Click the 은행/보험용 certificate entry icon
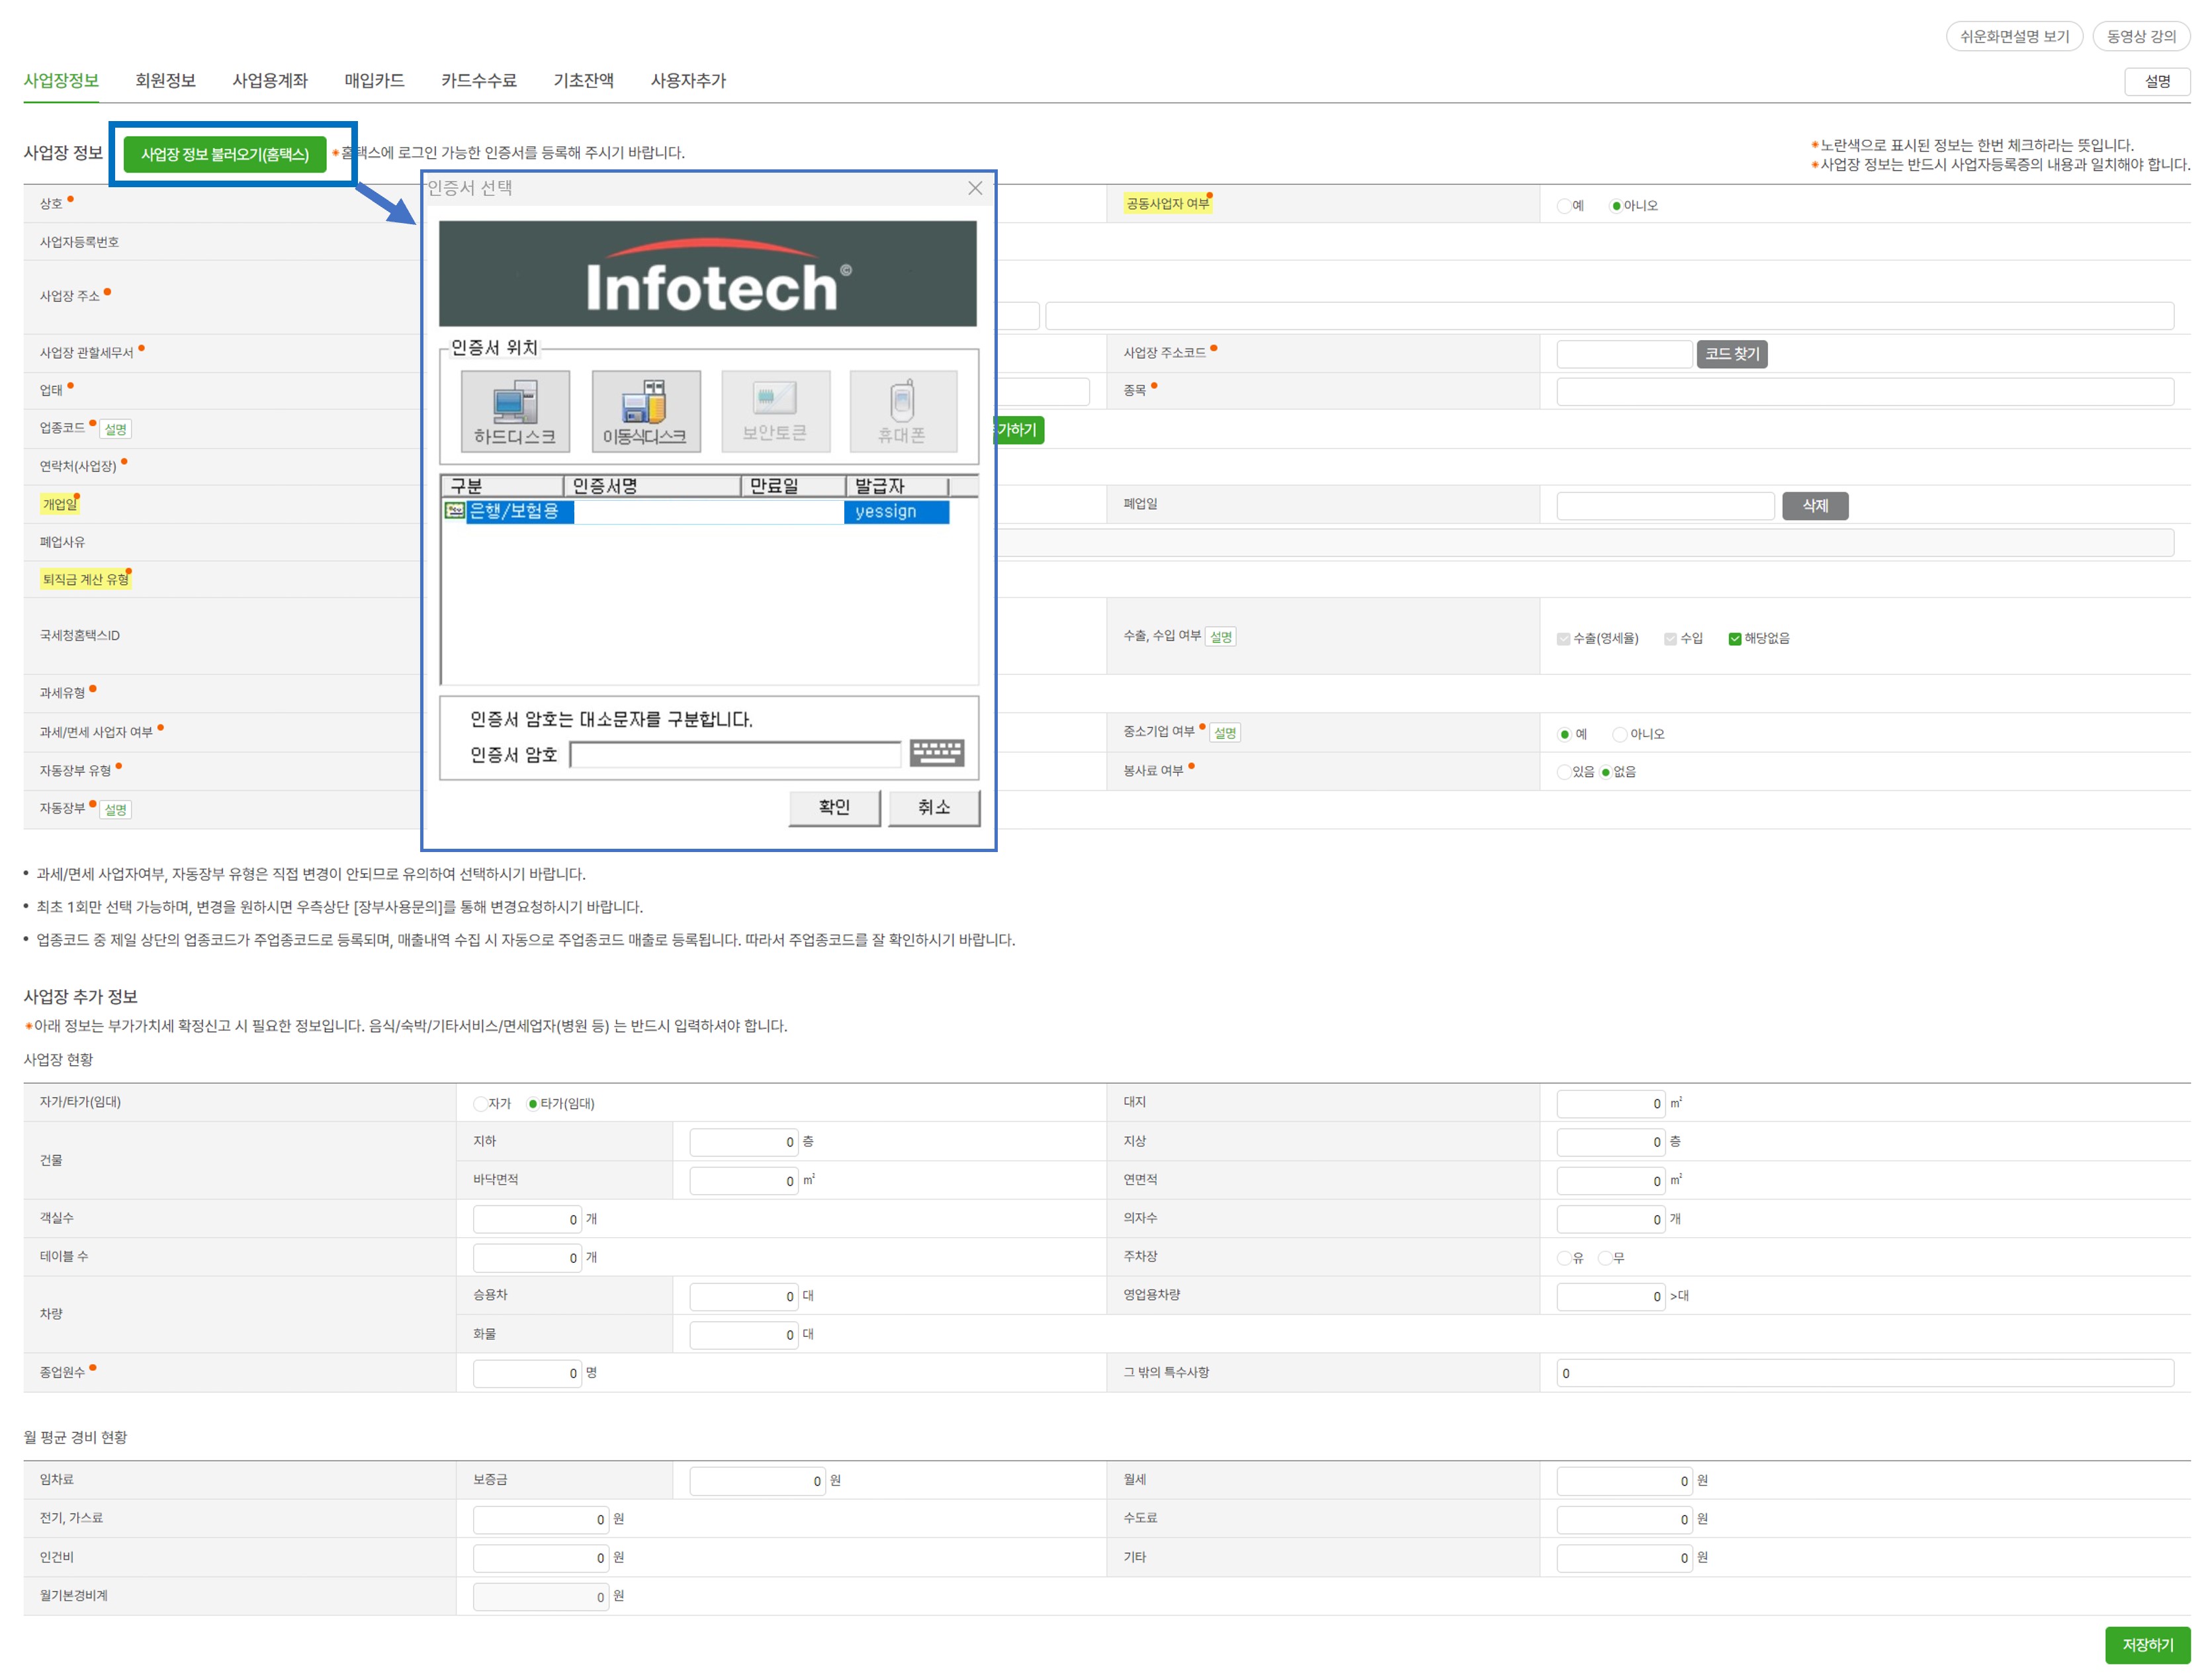This screenshot has height=1677, width=2212. [455, 511]
